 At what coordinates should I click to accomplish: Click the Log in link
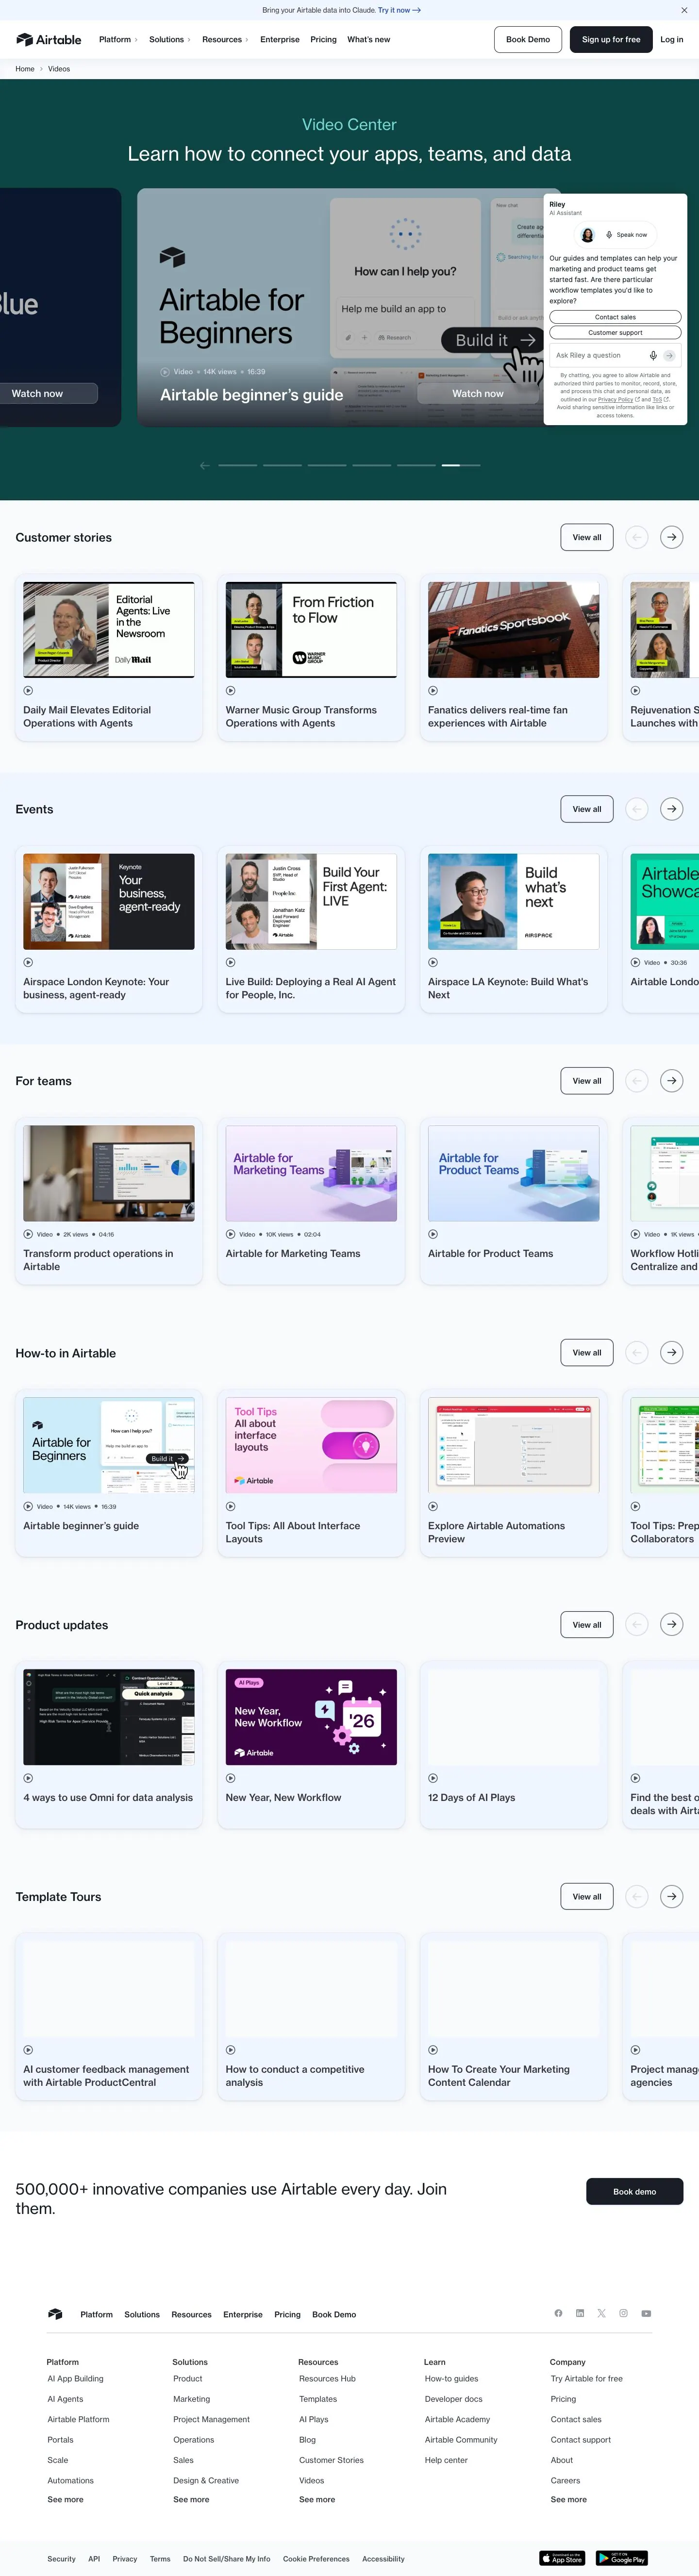tap(672, 40)
